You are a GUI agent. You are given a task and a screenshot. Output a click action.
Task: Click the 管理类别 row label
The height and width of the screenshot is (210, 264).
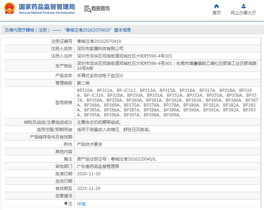coord(64,83)
